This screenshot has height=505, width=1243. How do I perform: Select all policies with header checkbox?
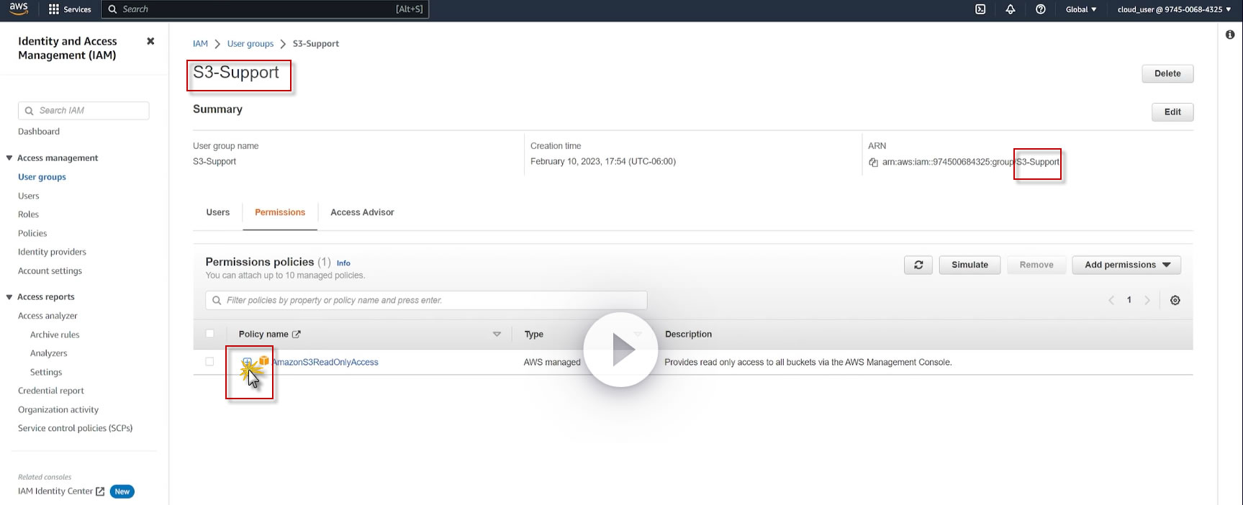(209, 333)
